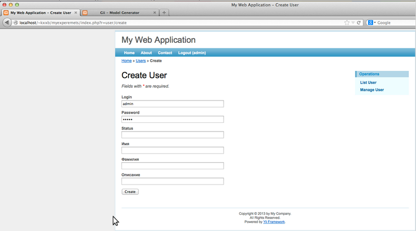Viewport: 416px width, 231px height.
Task: Click the Login input field
Action: point(173,104)
